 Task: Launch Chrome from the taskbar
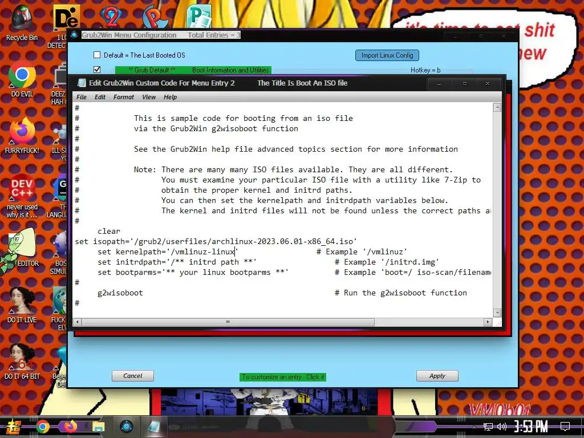42,427
